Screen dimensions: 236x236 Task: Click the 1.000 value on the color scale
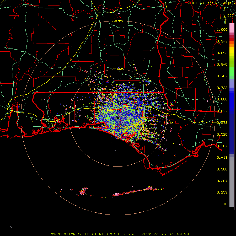[222, 29]
